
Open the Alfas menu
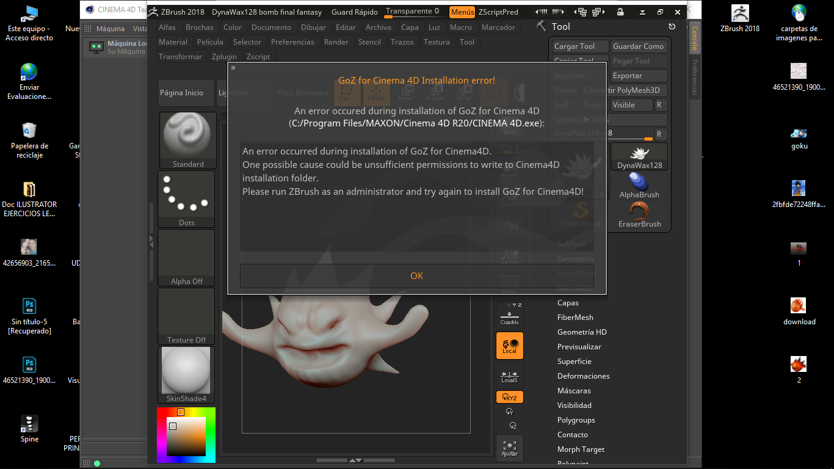coord(167,27)
